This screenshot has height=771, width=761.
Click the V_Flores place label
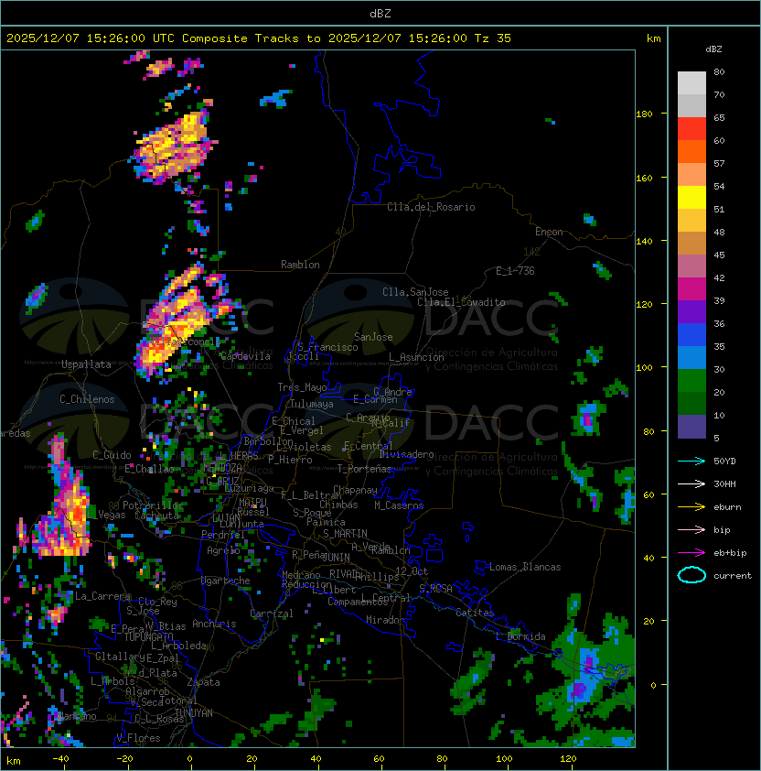(138, 738)
